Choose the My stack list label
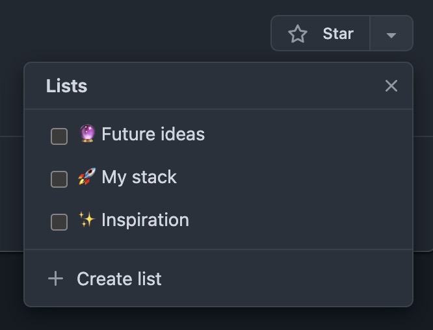 tap(139, 177)
